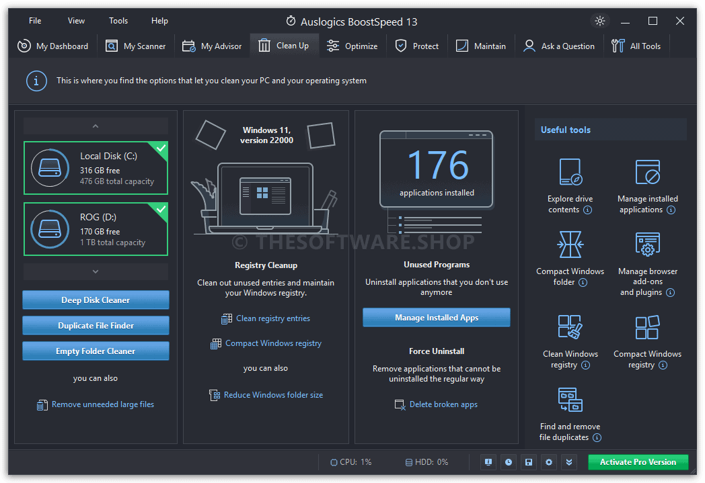The image size is (705, 483).
Task: Open the View menu
Action: (76, 21)
